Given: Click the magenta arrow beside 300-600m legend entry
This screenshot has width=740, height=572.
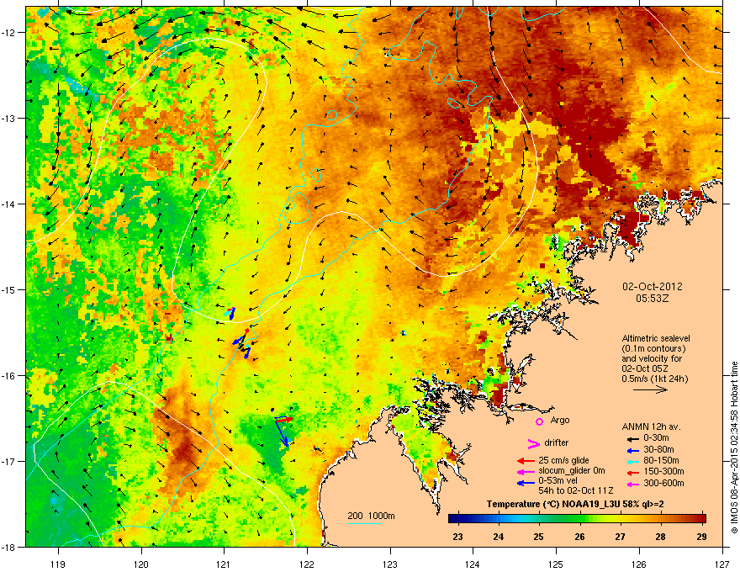Looking at the screenshot, I should (632, 485).
